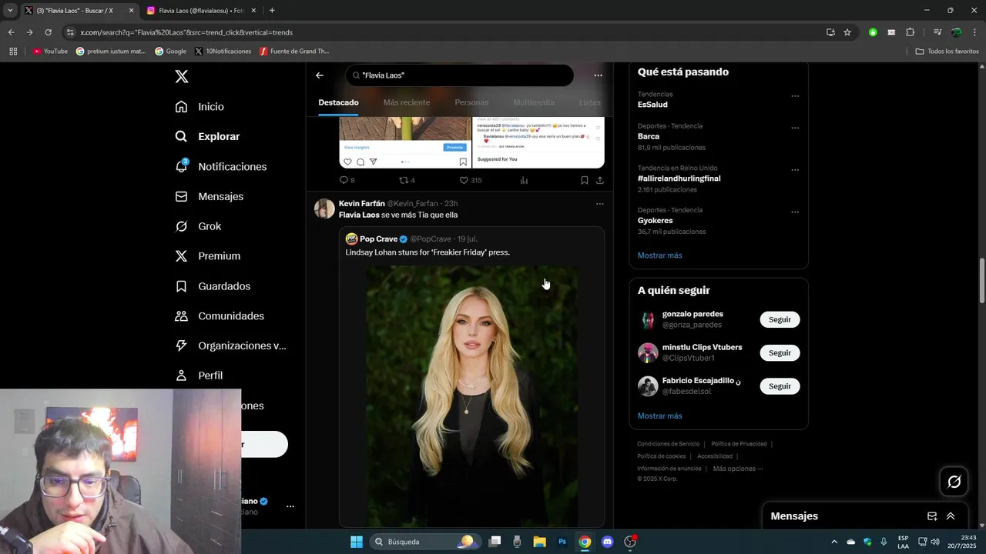Follow gonzalo paredes

(x=780, y=319)
